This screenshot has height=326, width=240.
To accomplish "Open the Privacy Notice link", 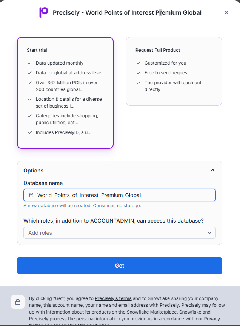I will 212,319.
